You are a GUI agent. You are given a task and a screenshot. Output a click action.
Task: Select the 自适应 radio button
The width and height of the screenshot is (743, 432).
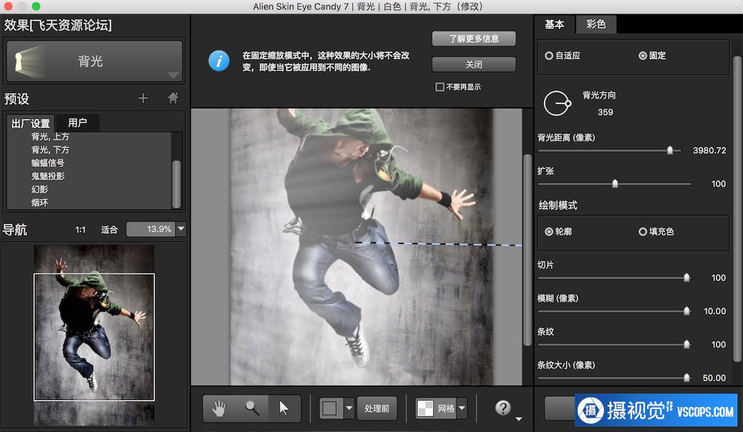pyautogui.click(x=548, y=56)
